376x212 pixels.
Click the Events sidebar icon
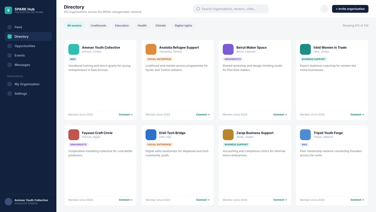click(10, 55)
